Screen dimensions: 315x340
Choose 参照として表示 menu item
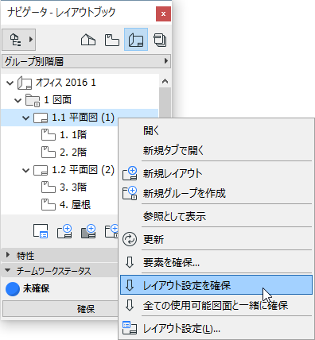pos(216,216)
